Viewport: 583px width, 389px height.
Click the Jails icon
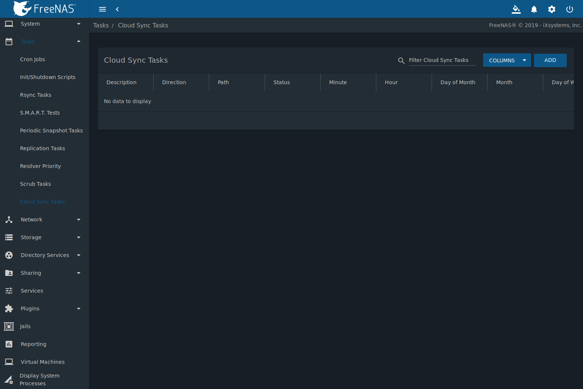click(x=9, y=326)
